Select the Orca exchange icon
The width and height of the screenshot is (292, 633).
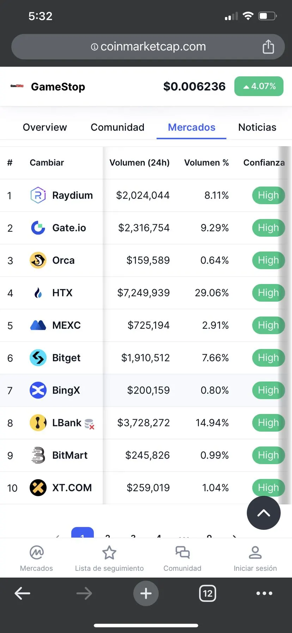pyautogui.click(x=38, y=260)
